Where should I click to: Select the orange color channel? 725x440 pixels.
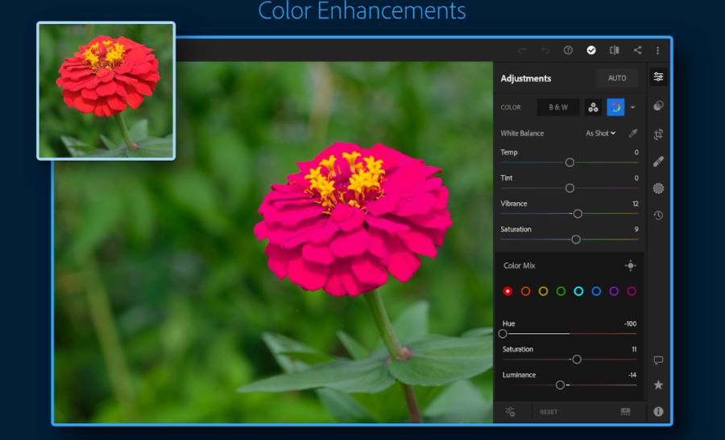point(525,291)
